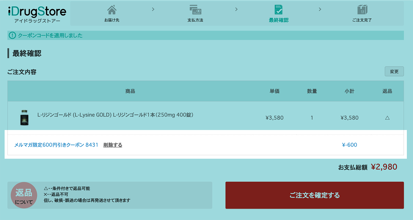Screen dimensions: 413x220
Task: Select the お届け先 house icon step
Action: click(112, 10)
